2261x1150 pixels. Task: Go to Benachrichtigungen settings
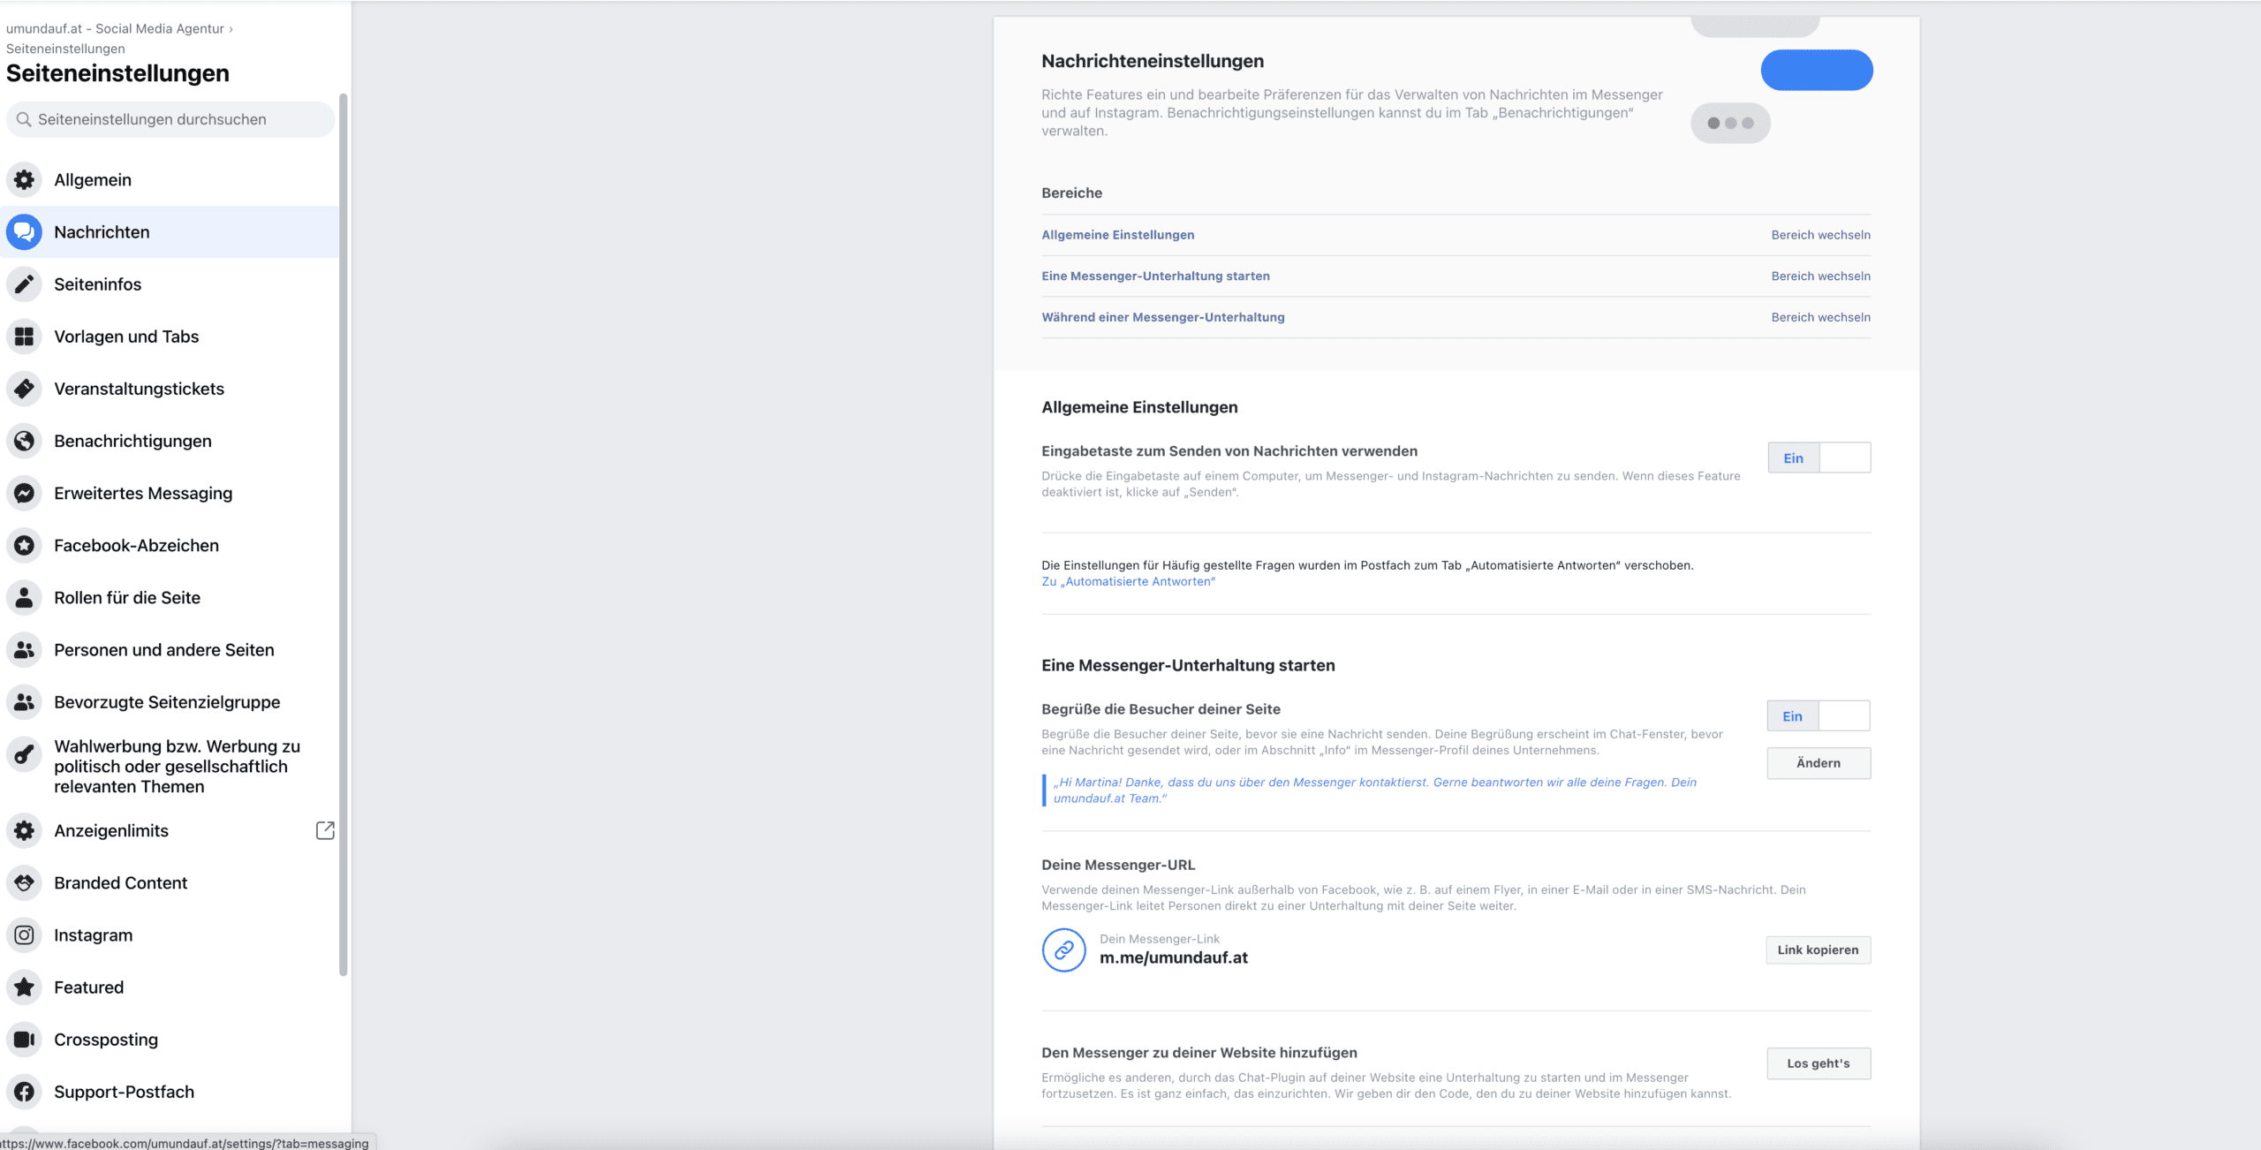click(x=170, y=441)
